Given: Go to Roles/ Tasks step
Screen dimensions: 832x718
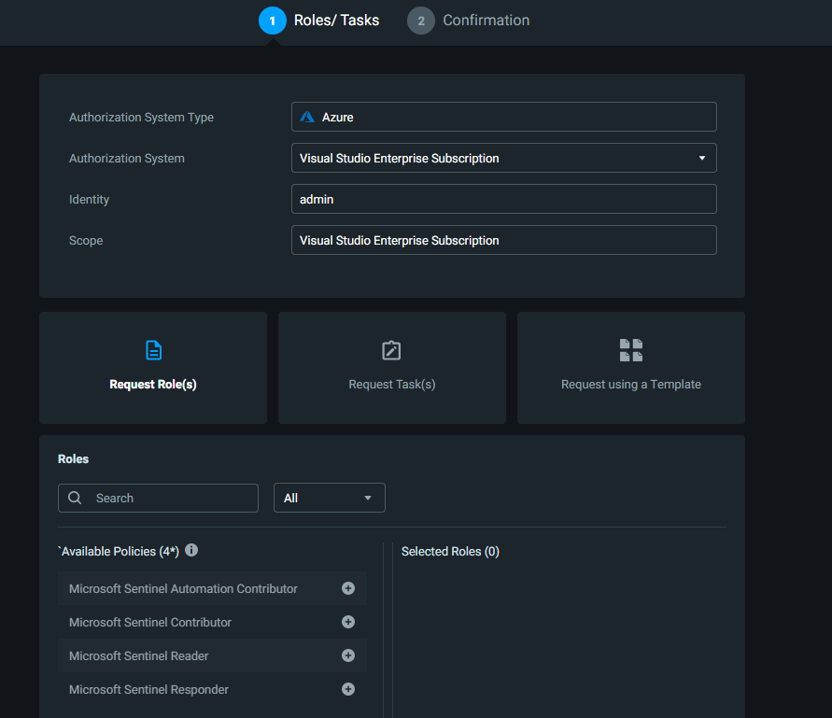Looking at the screenshot, I should coord(336,21).
